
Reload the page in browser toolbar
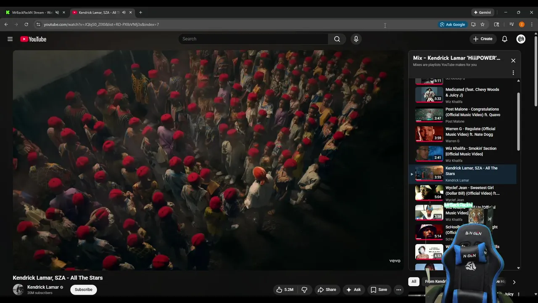coord(26,24)
